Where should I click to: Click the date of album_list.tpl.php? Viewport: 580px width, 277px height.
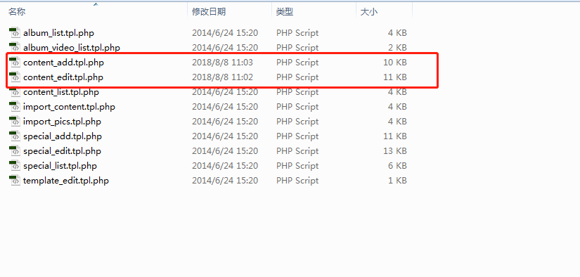(x=225, y=33)
